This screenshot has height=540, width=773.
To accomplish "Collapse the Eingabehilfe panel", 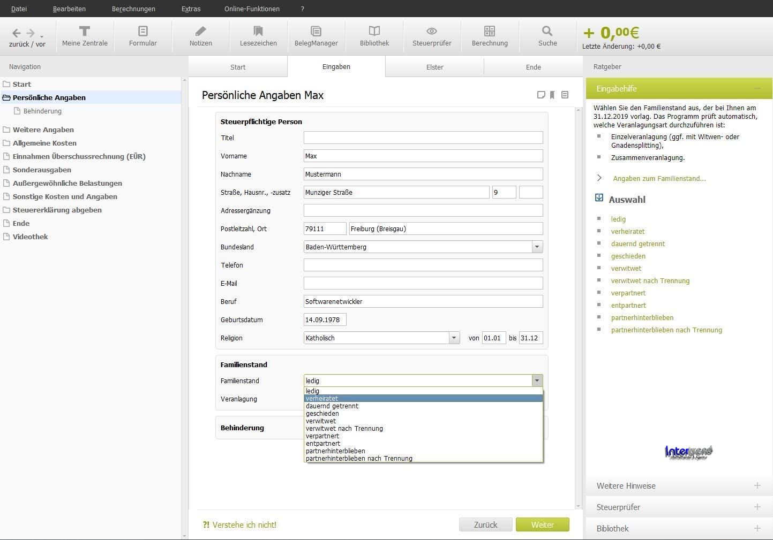I will 757,88.
